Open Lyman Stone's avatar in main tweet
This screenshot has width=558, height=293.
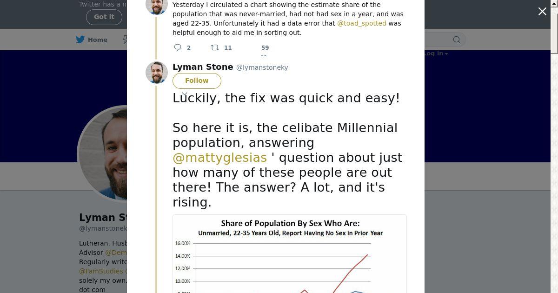pyautogui.click(x=157, y=73)
